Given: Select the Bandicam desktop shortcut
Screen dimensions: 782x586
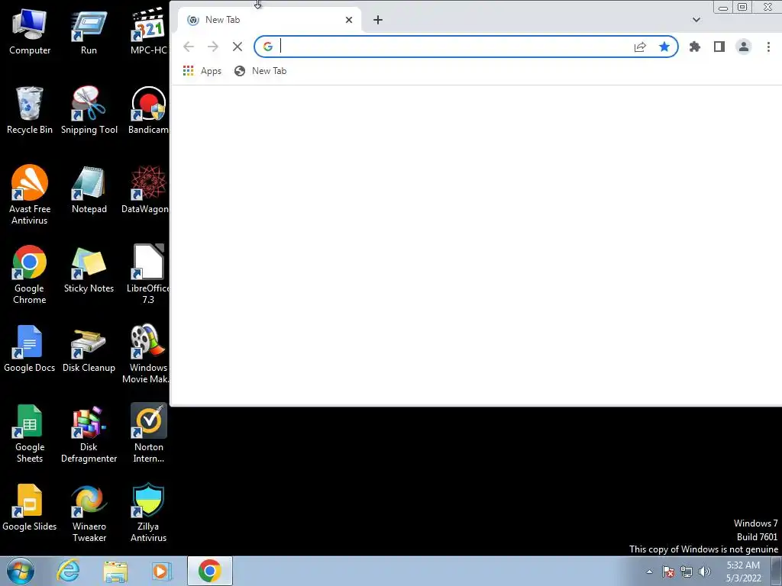Looking at the screenshot, I should [x=148, y=110].
